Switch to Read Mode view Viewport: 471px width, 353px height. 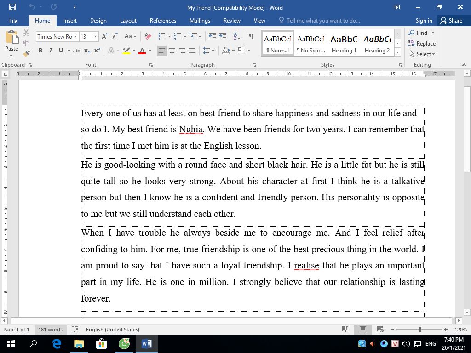[345, 329]
